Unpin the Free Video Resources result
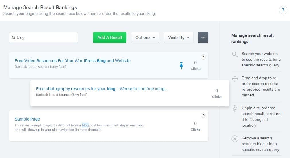 click(181, 66)
